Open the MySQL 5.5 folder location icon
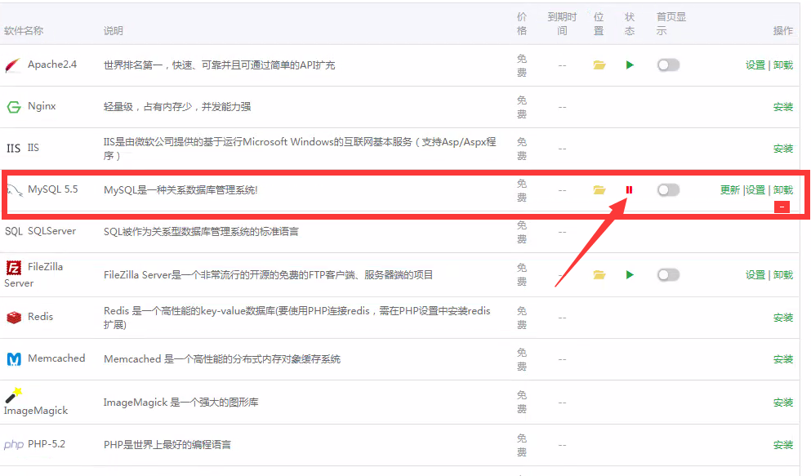Screen dimensions: 811x476 [x=599, y=190]
